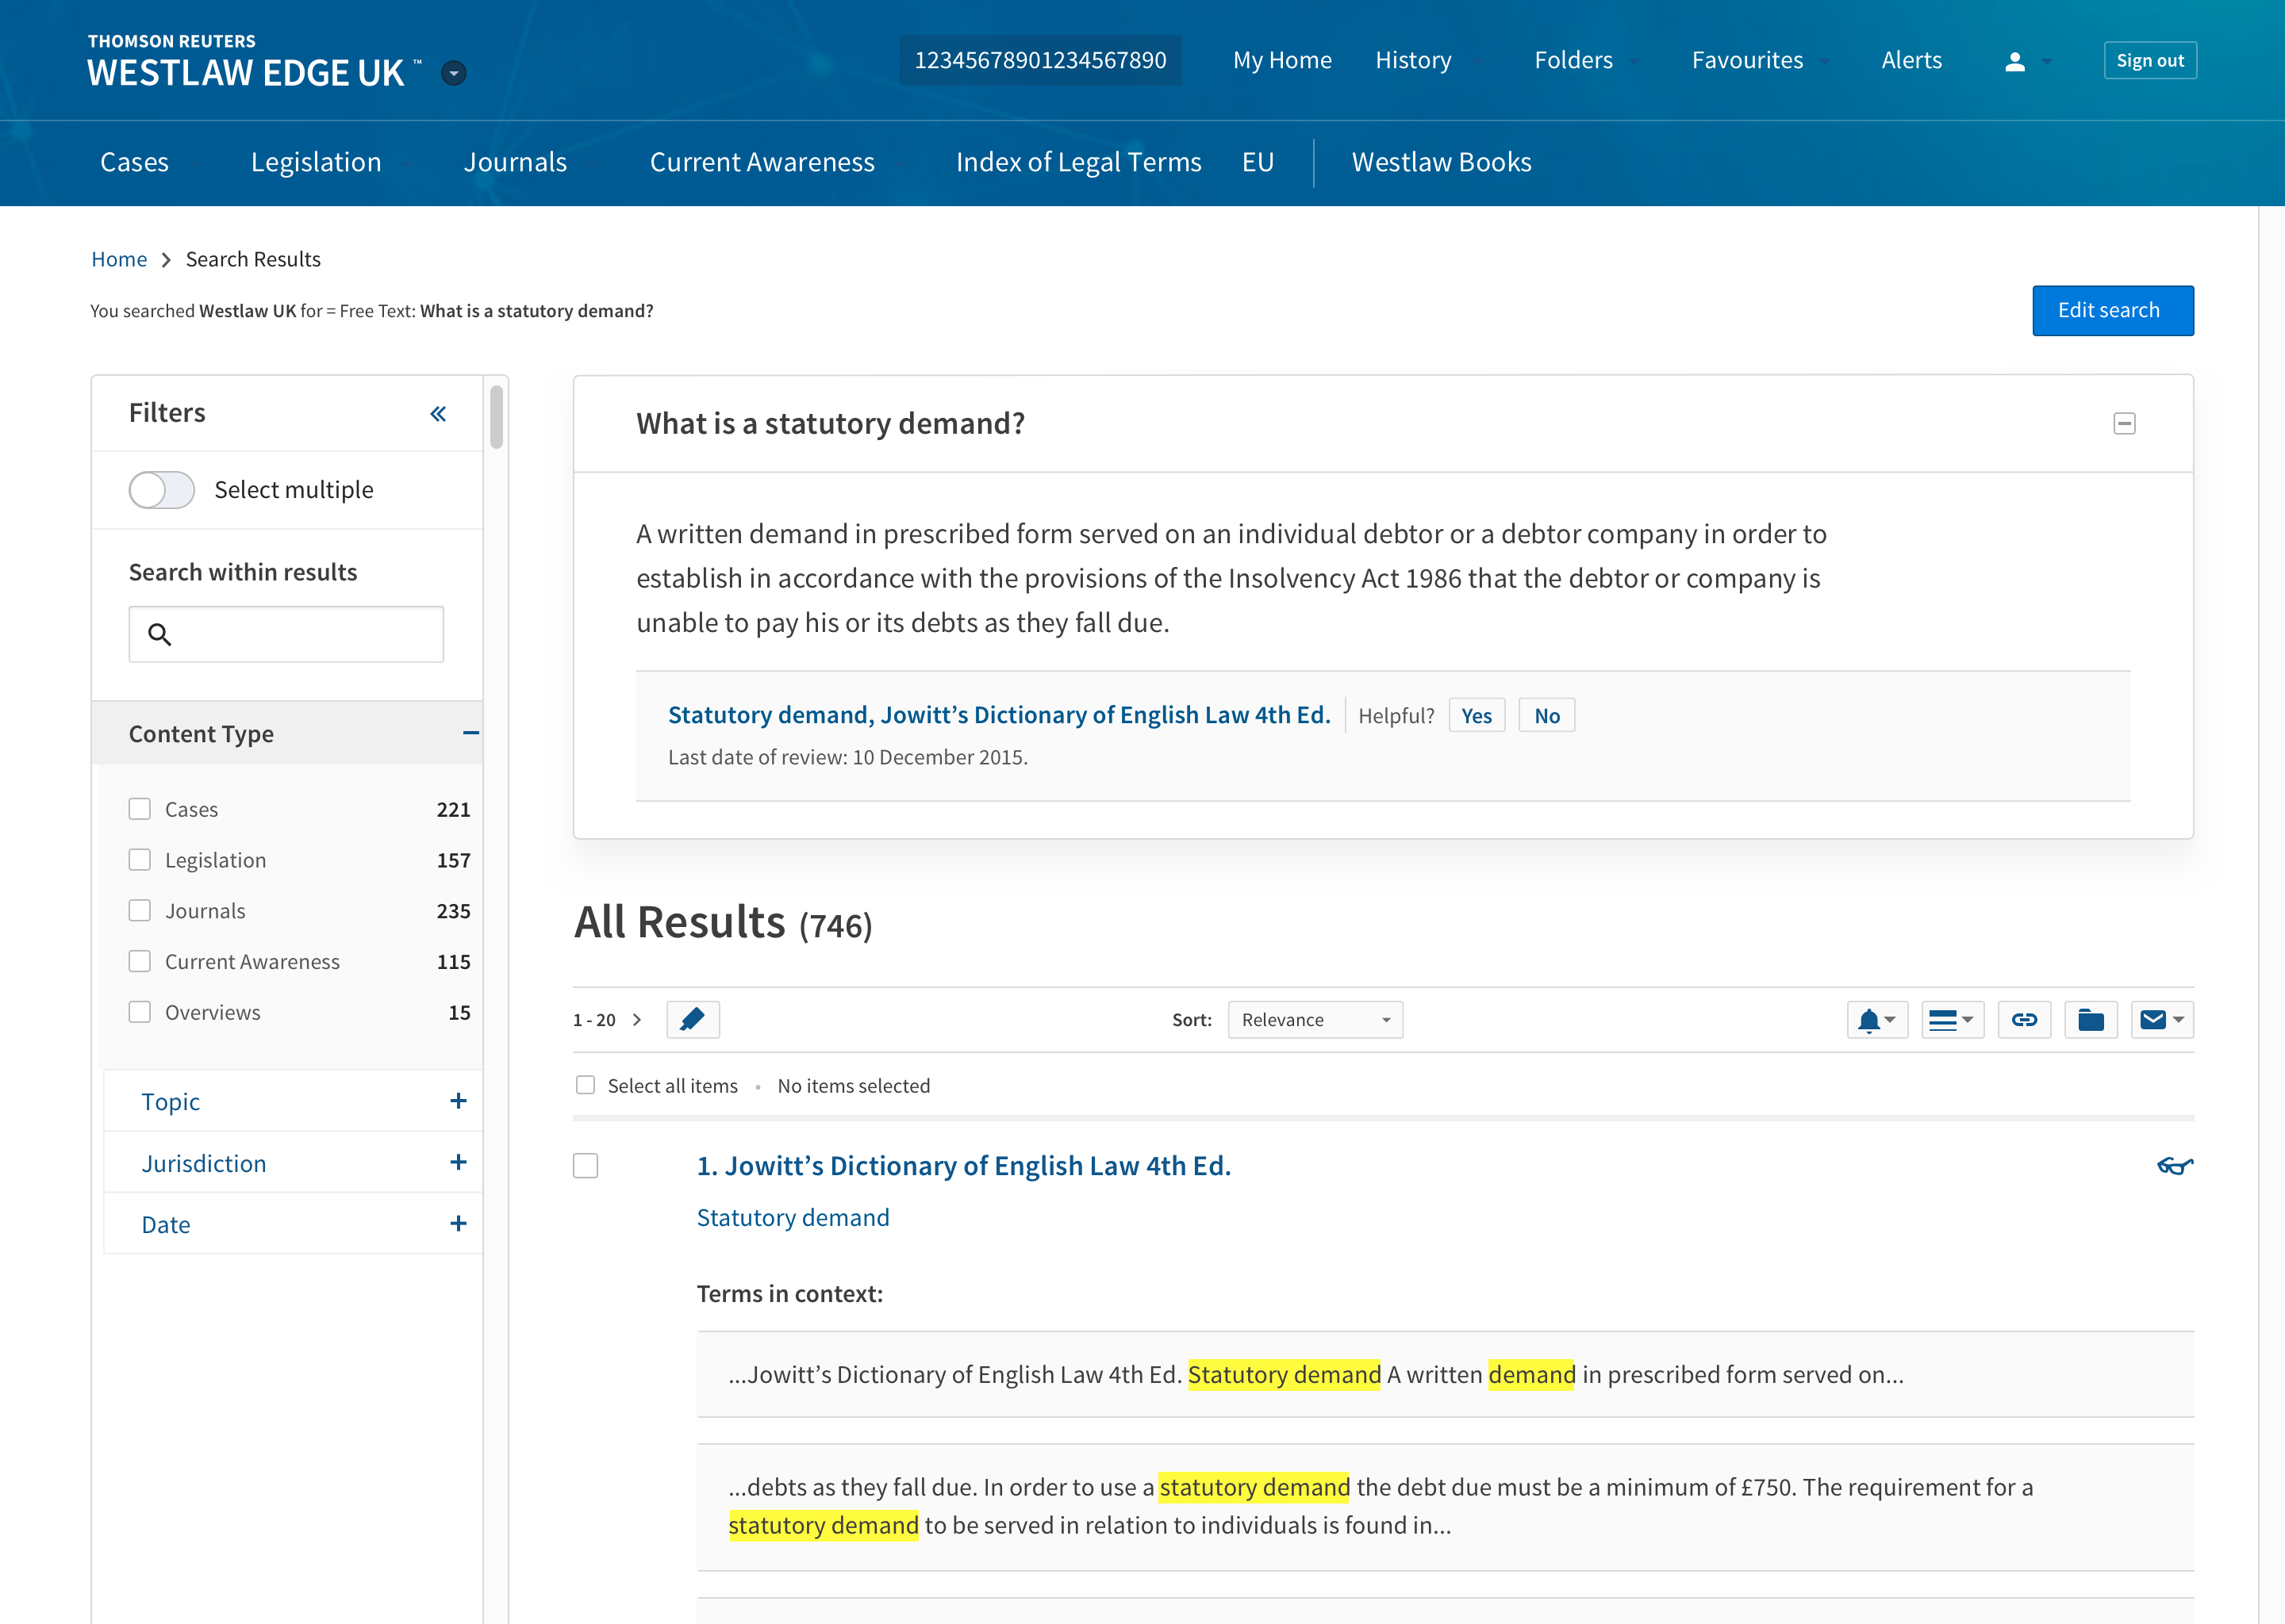Minimize the statutory demand answer box
The width and height of the screenshot is (2285, 1624).
[2125, 424]
